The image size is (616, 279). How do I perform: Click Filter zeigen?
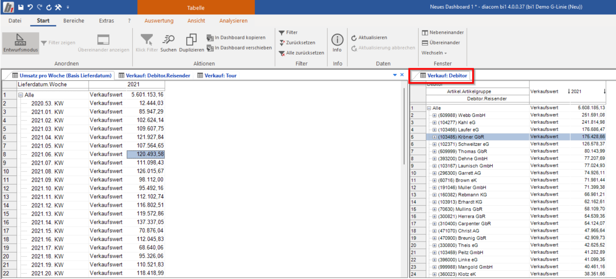[x=58, y=43]
